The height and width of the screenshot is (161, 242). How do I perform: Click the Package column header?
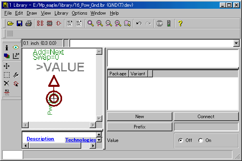tap(118, 74)
